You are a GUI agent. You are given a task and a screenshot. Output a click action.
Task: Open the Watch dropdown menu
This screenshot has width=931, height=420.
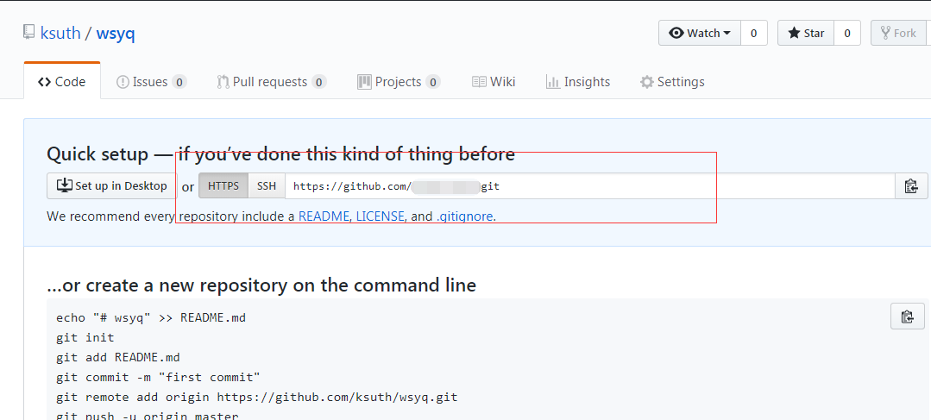pos(700,33)
